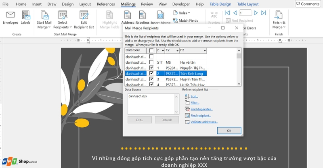Open the File tab
Screen dimensions: 323x168
(x=5, y=4)
